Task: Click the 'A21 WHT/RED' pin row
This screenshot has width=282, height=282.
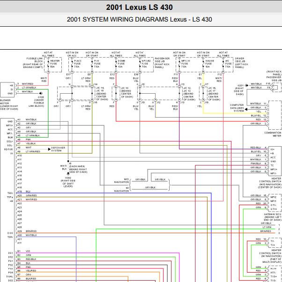Action: pyautogui.click(x=27, y=200)
